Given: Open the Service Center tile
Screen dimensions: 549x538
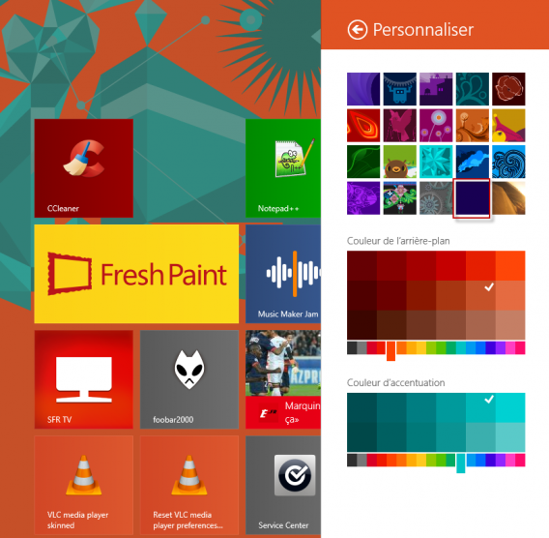Looking at the screenshot, I should click(283, 485).
